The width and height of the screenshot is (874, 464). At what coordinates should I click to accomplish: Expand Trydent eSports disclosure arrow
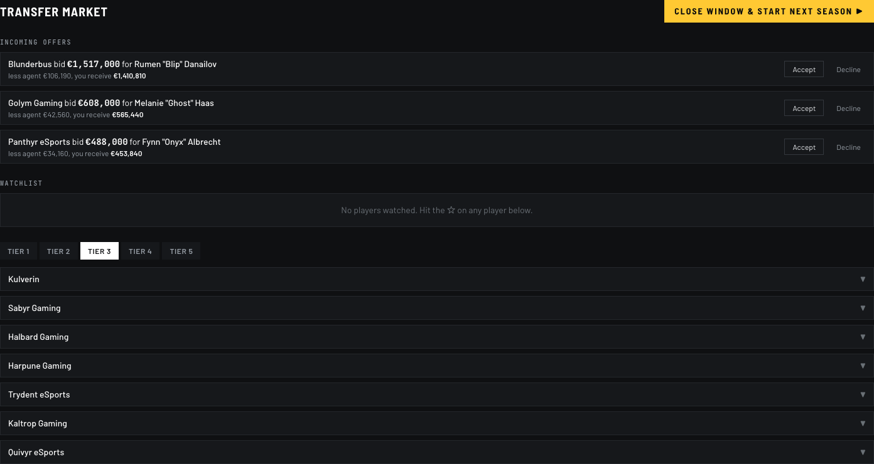(863, 394)
